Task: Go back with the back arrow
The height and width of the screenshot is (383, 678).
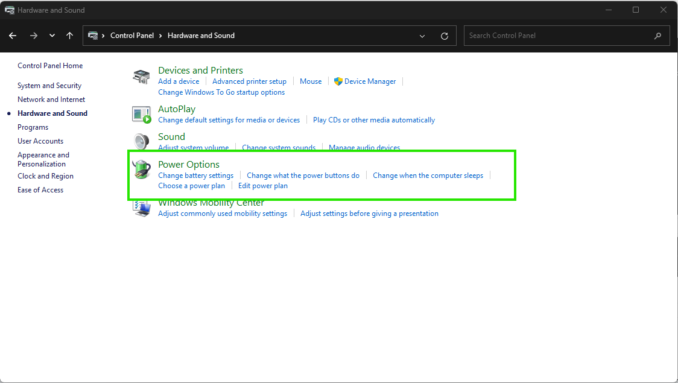Action: (x=13, y=36)
